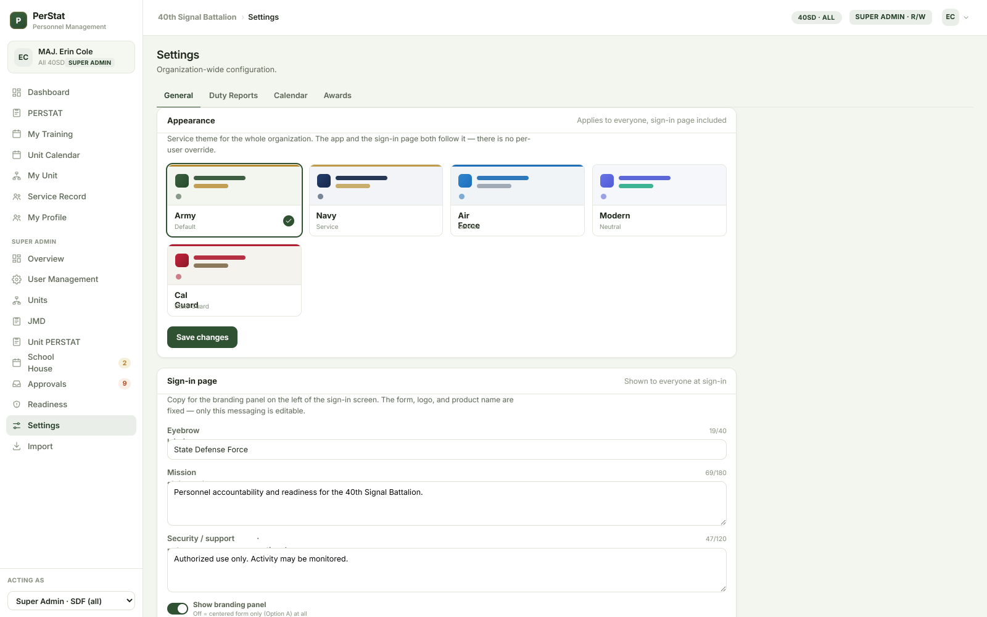Click the Unit PERSTAT icon
Screen dimensions: 987x617
coord(17,342)
